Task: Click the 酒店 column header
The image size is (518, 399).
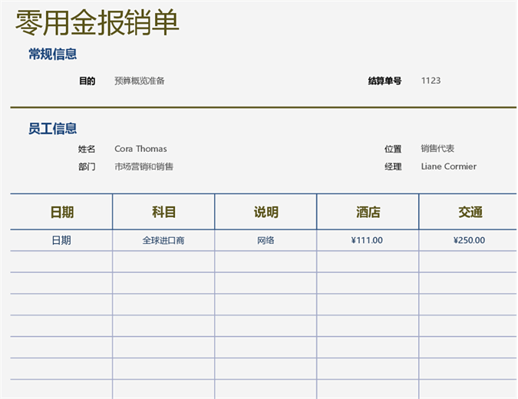Action: coord(368,213)
